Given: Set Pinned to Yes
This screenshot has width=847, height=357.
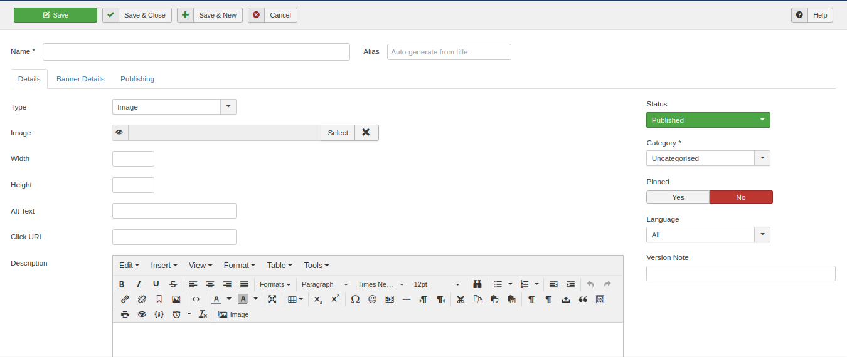Looking at the screenshot, I should [678, 197].
